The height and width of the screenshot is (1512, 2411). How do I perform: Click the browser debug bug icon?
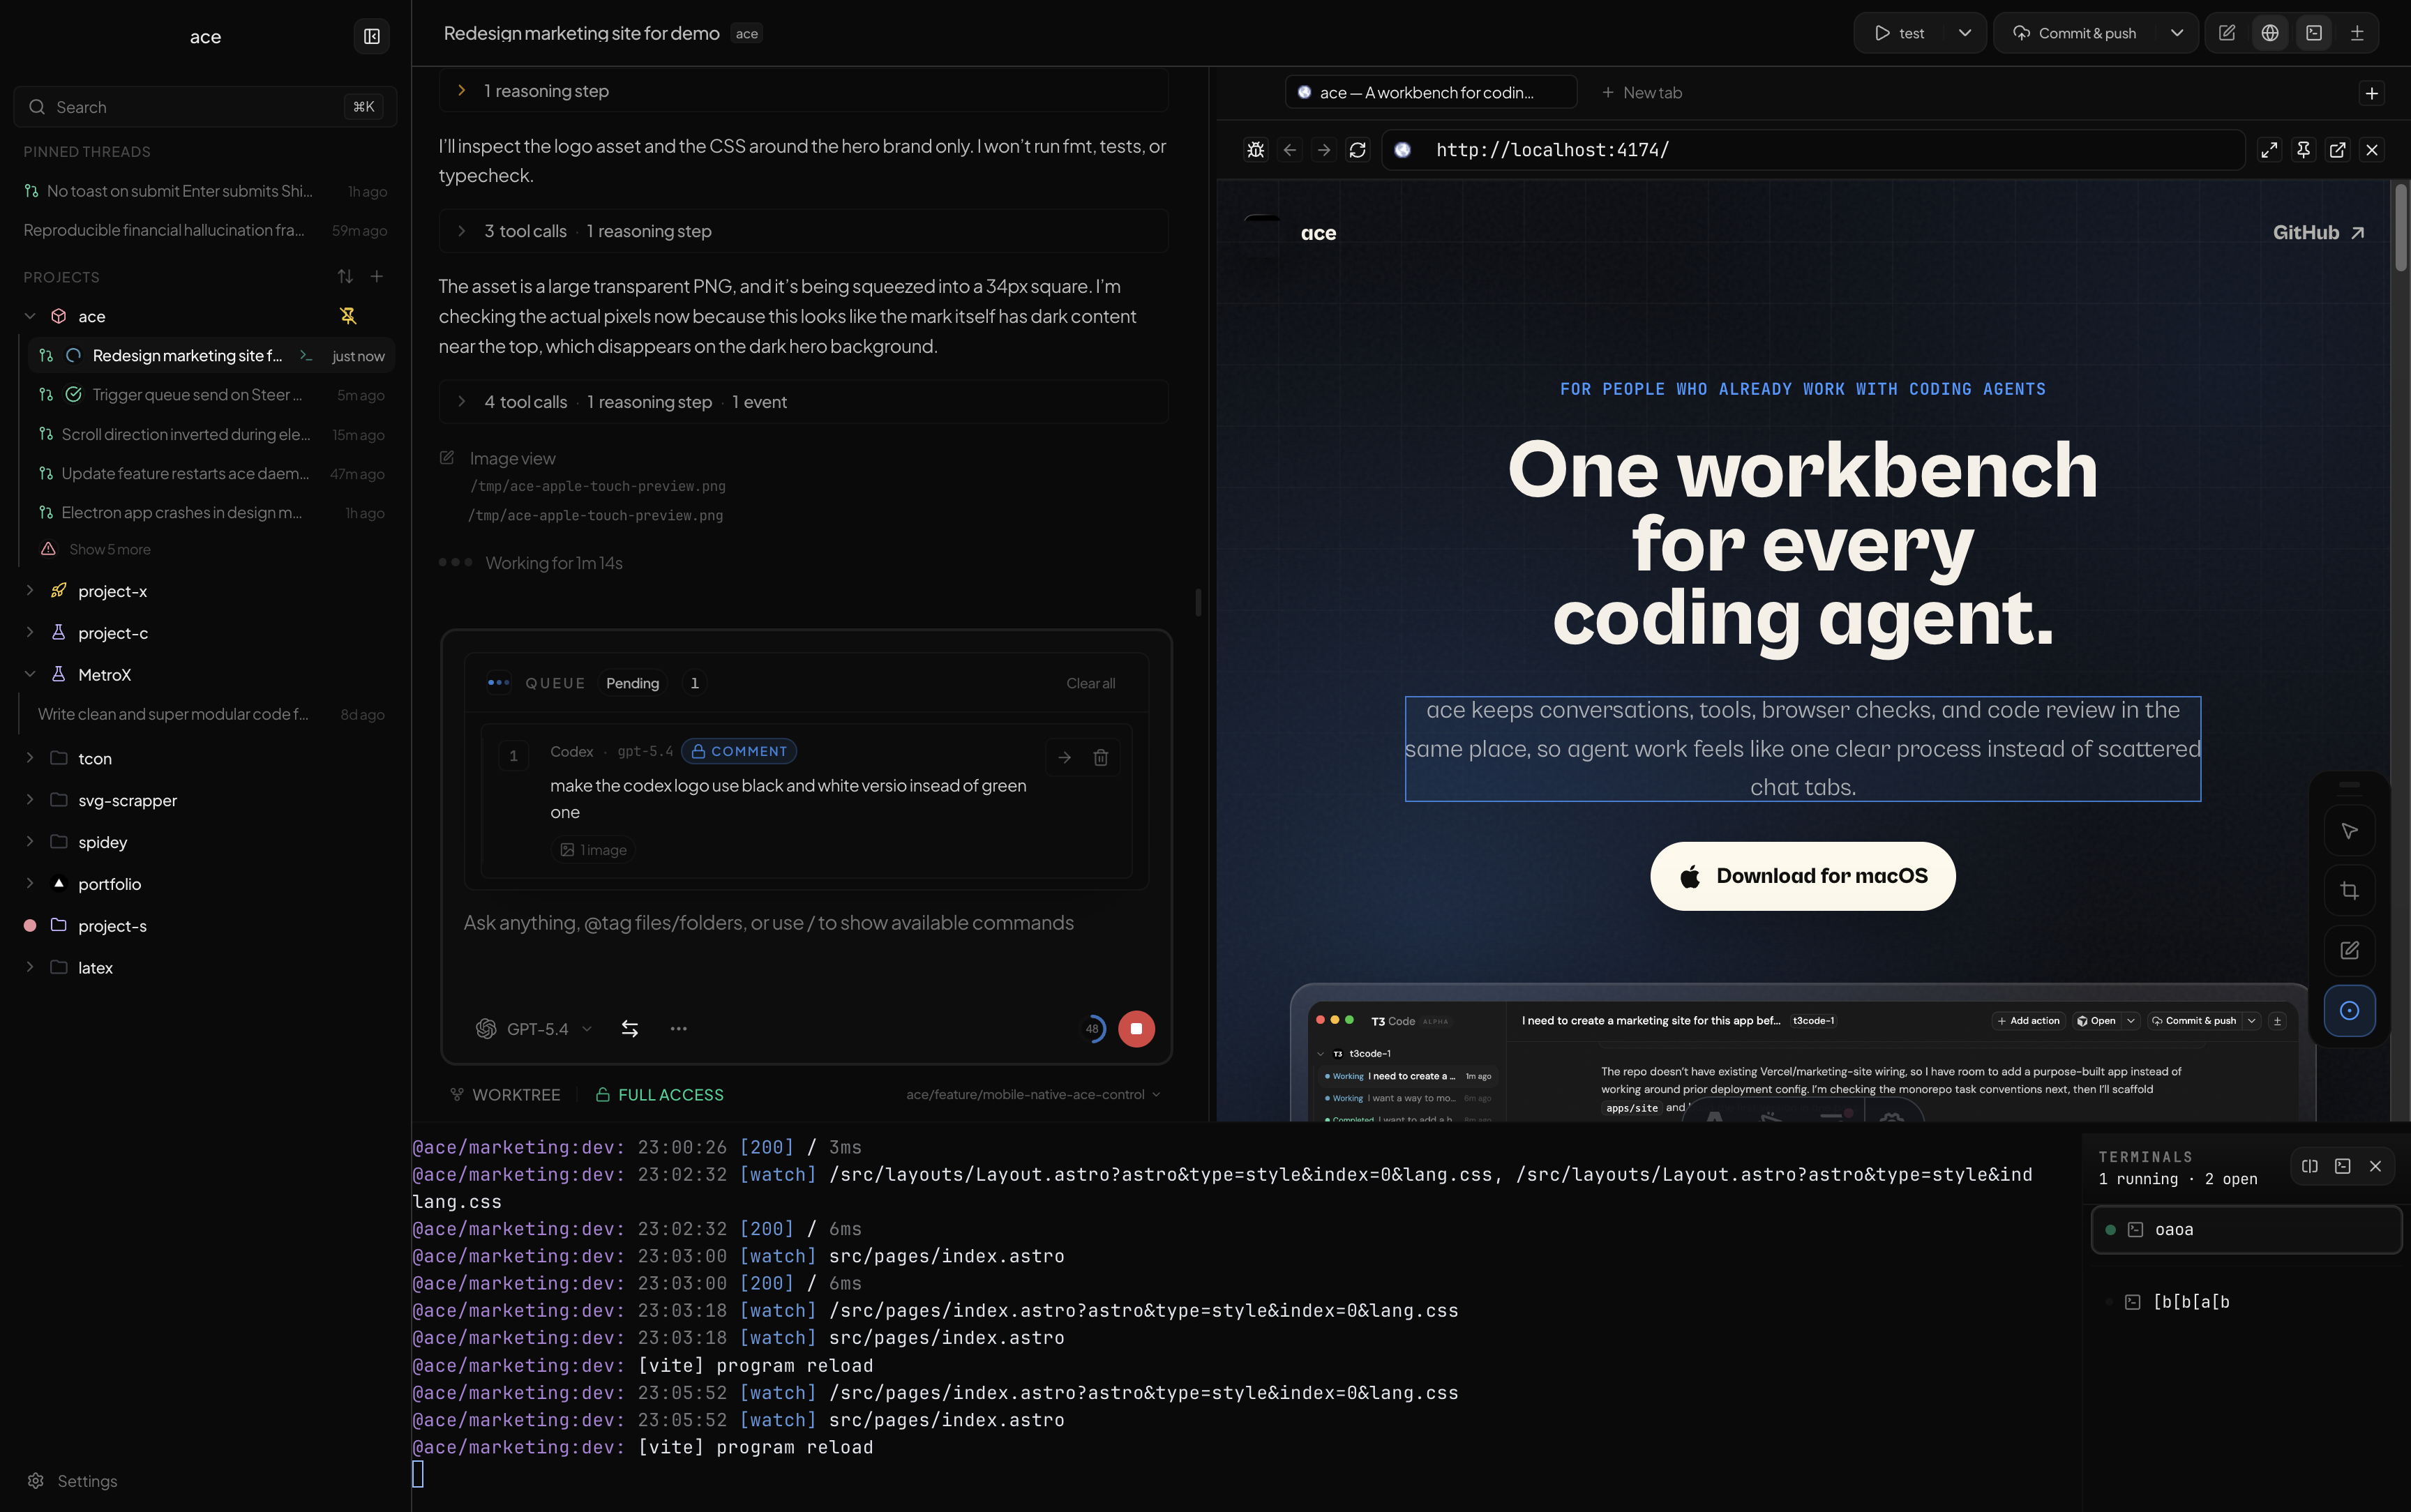[1256, 150]
